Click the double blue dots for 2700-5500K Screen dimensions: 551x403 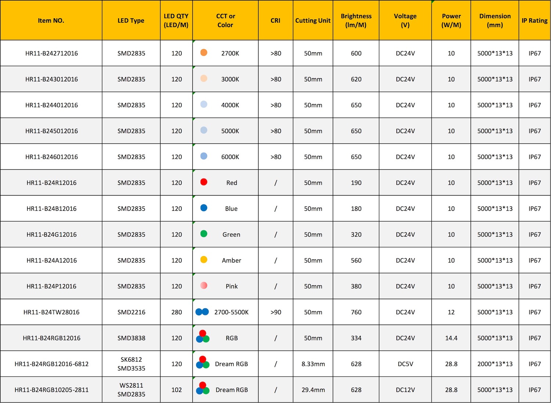(x=202, y=312)
